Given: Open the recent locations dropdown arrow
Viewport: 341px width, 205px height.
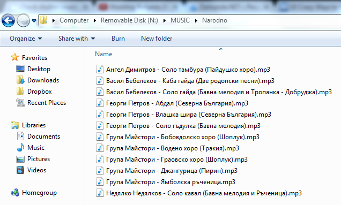Looking at the screenshot, I should [34, 21].
